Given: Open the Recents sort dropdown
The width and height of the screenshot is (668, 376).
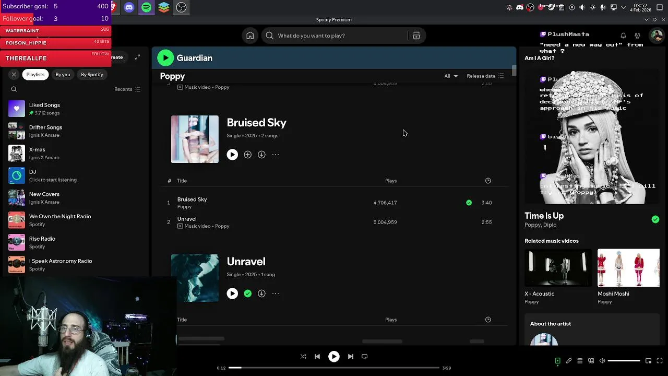Looking at the screenshot, I should [127, 89].
